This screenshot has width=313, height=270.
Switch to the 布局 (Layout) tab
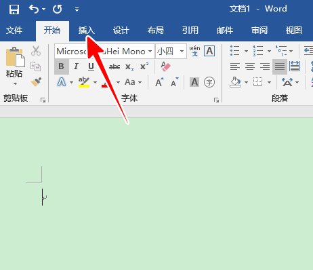click(156, 31)
